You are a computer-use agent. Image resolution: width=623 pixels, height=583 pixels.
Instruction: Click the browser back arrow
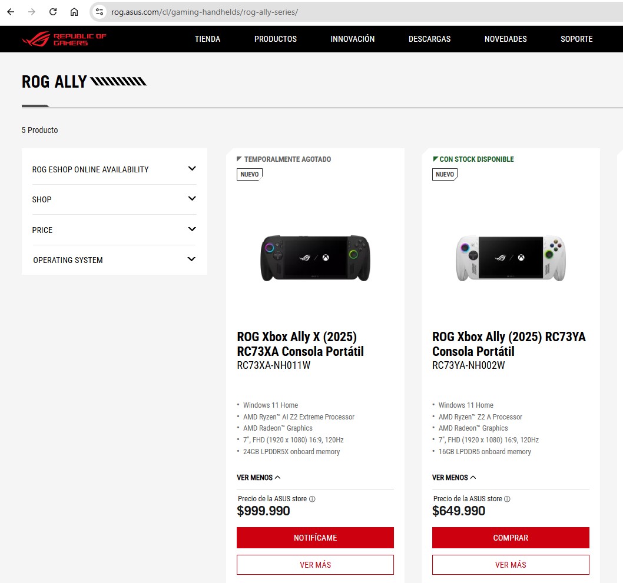tap(11, 12)
